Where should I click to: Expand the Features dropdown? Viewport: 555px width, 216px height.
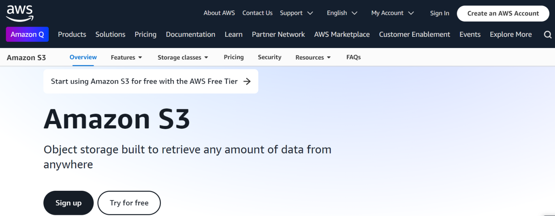tap(126, 57)
